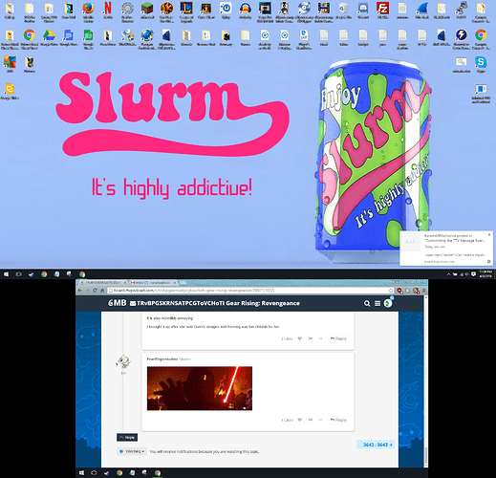
Task: Click the Windows Start button on upper taskbar
Action: tap(6, 274)
